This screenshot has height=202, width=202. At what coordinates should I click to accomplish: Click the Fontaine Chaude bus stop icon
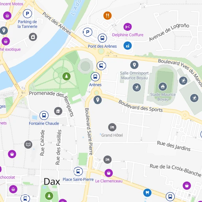pyautogui.click(x=44, y=115)
